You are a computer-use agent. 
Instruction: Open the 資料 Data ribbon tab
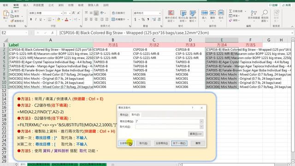pyautogui.click(x=61, y=5)
